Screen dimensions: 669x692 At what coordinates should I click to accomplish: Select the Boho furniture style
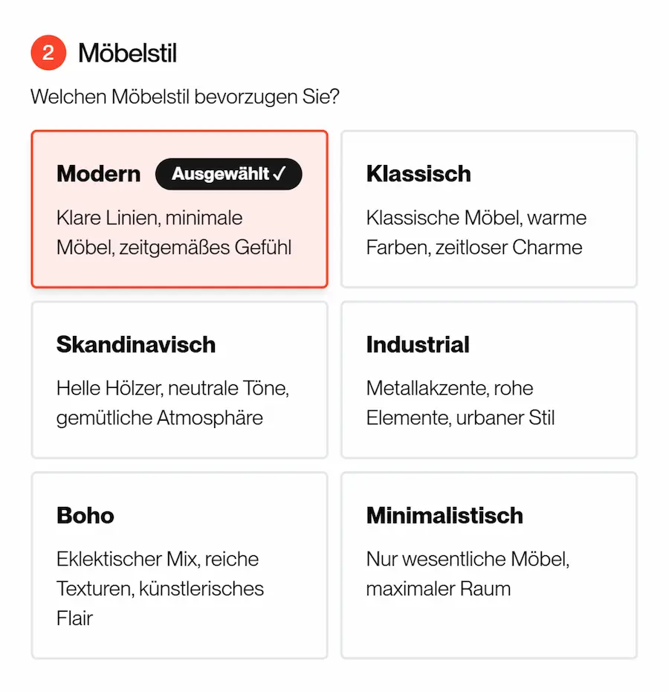pyautogui.click(x=179, y=565)
